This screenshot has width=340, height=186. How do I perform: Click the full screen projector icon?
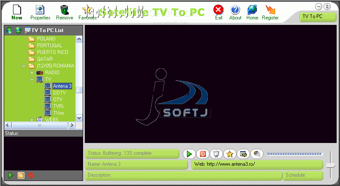click(x=216, y=154)
